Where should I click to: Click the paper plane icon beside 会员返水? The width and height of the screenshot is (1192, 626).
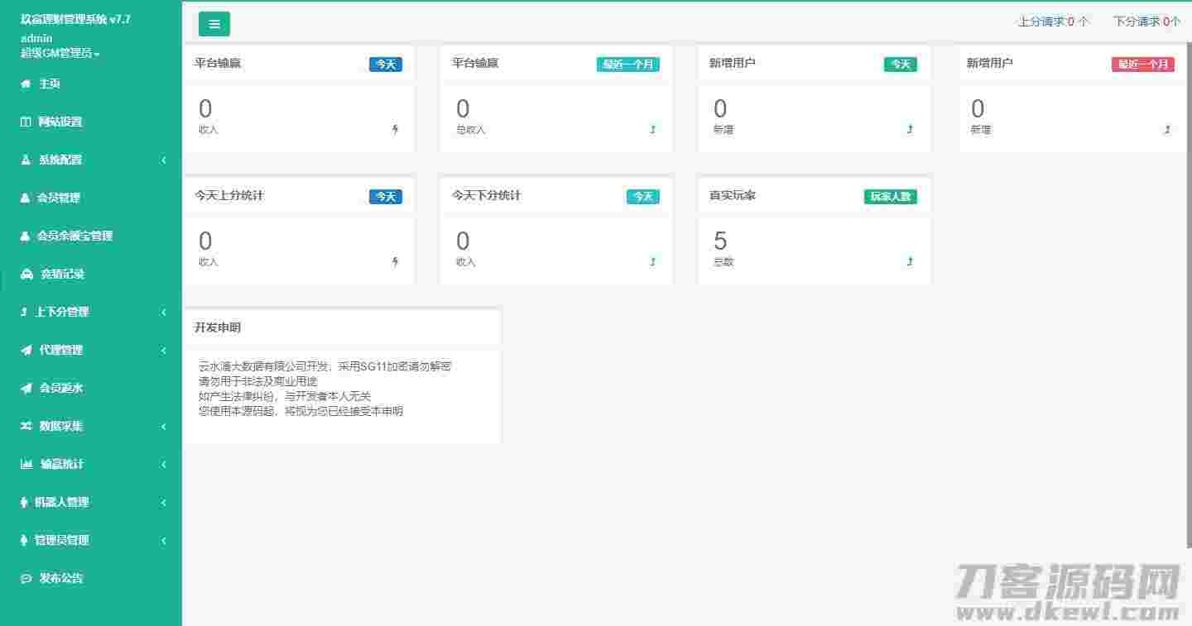pyautogui.click(x=26, y=388)
